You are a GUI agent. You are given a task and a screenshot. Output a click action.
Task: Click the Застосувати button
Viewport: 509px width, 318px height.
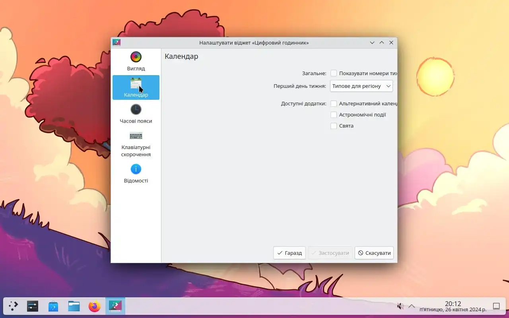coord(330,253)
